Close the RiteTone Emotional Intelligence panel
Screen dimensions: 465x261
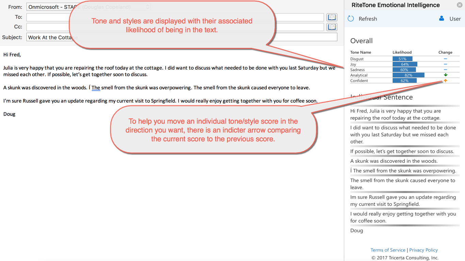pyautogui.click(x=459, y=5)
